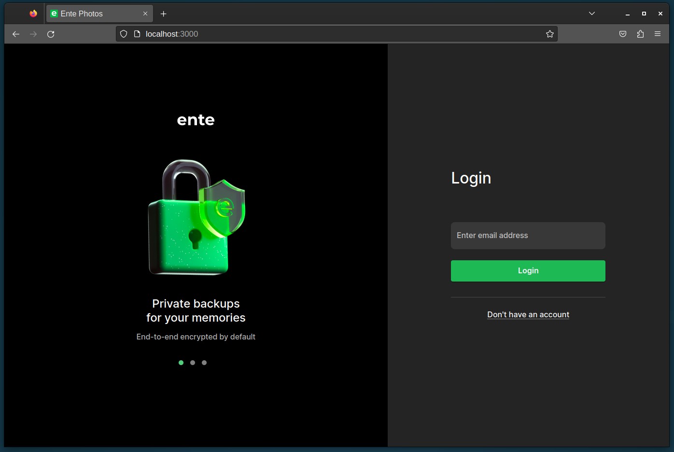Open the tracking protection shield icon
Screen dimensions: 674x452
124,34
